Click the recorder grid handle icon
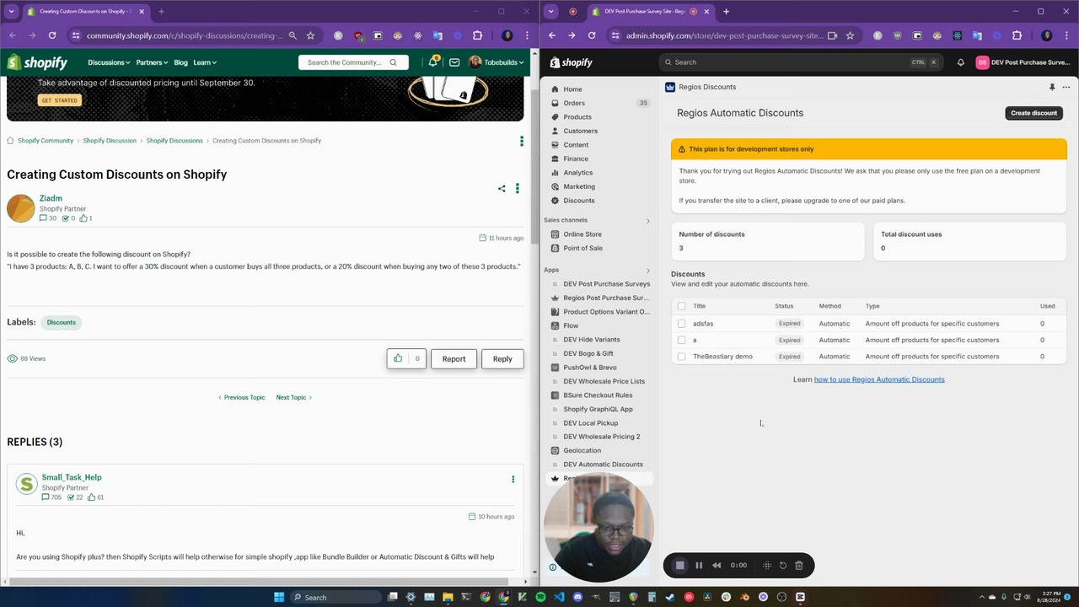Screen dimensions: 1079x607 (766, 566)
